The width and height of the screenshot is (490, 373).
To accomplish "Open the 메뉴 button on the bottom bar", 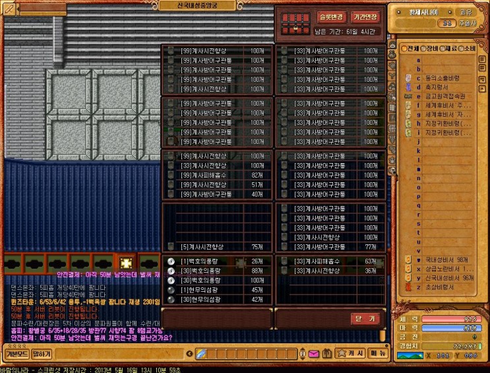I will coord(378,354).
